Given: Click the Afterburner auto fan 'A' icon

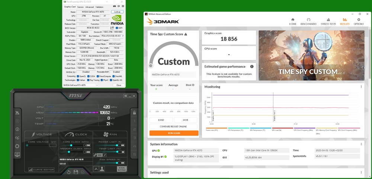Looking at the screenshot, I should point(96,169).
